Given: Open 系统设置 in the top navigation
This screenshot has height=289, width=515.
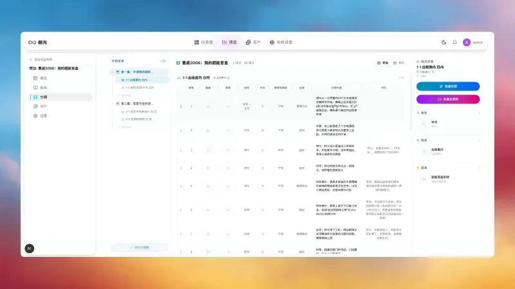Looking at the screenshot, I should (281, 42).
